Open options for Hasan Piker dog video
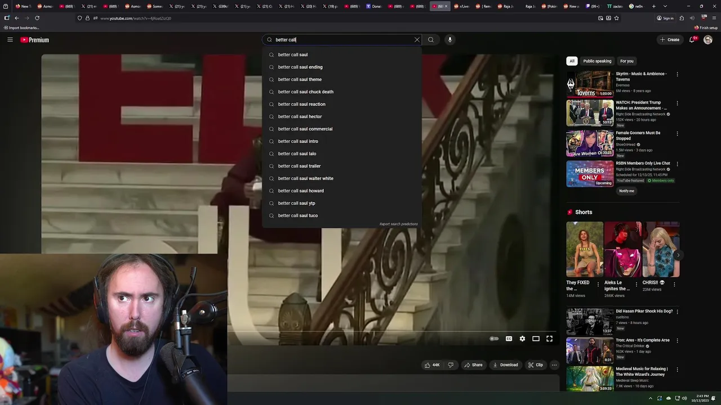The image size is (721, 405). 677,312
